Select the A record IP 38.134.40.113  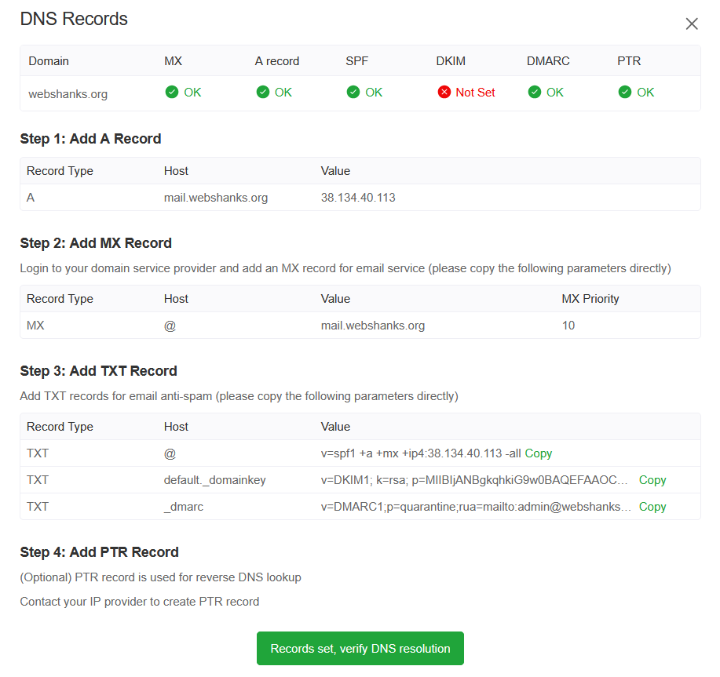[358, 198]
